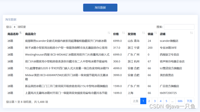Select the Westinghouse/西屋 BCD-WD646Z description
The width and height of the screenshot is (200, 112).
tap(67, 55)
